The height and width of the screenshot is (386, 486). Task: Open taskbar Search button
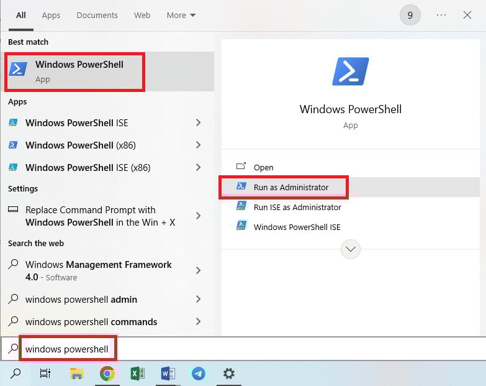[x=16, y=374]
